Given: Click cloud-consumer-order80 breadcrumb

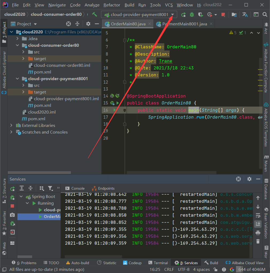Looking at the screenshot, I should pos(56,14).
